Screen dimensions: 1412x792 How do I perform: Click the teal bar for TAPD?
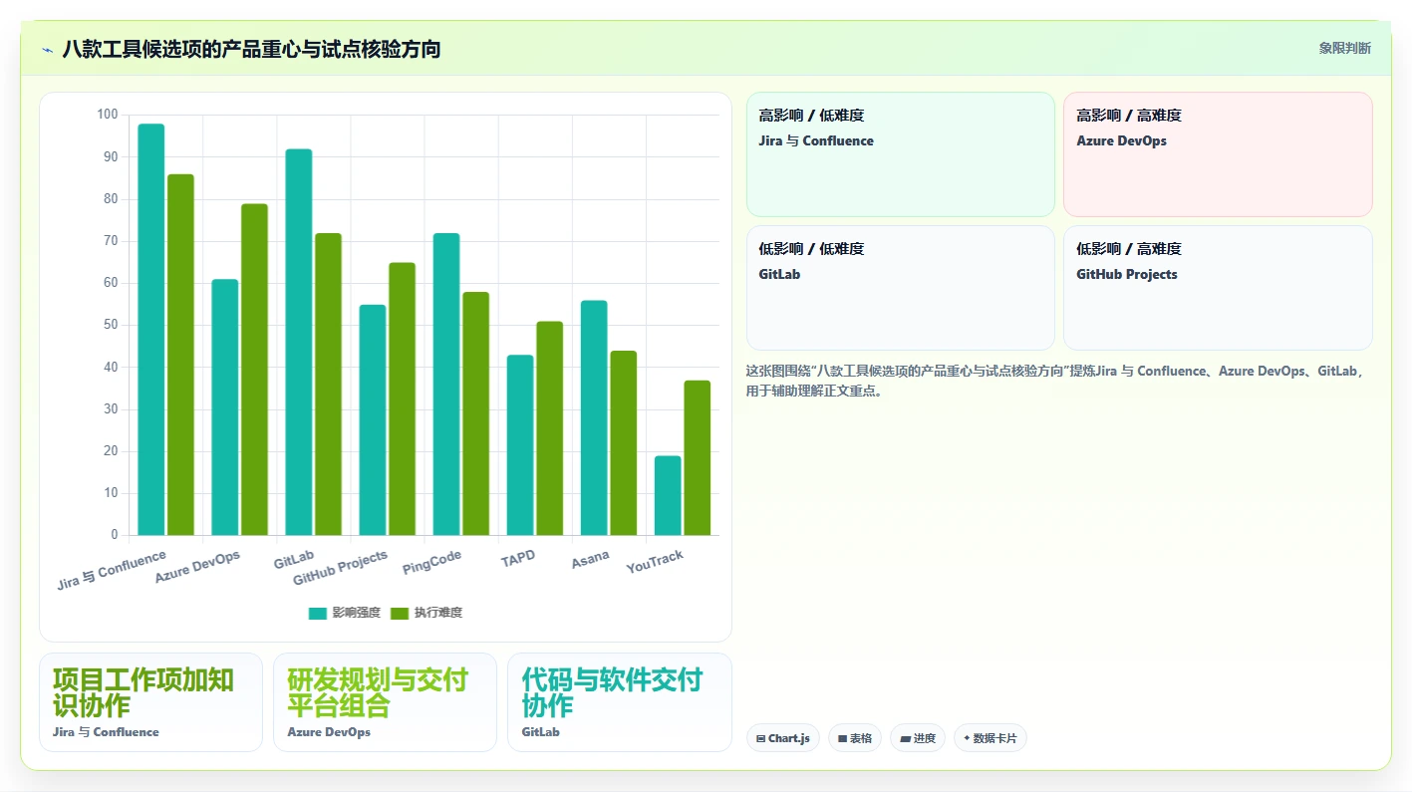520,445
